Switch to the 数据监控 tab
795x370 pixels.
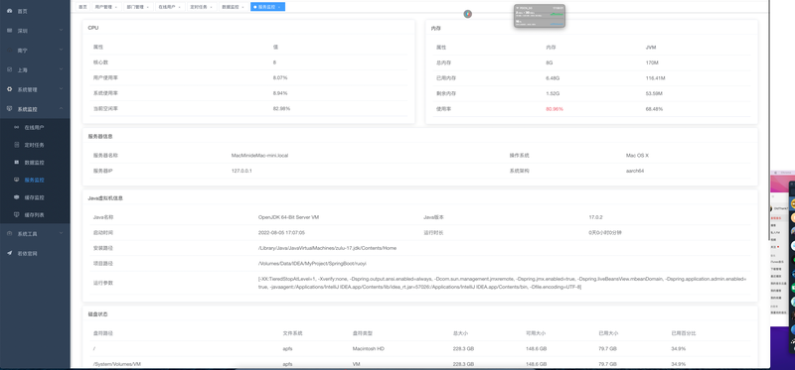click(234, 7)
